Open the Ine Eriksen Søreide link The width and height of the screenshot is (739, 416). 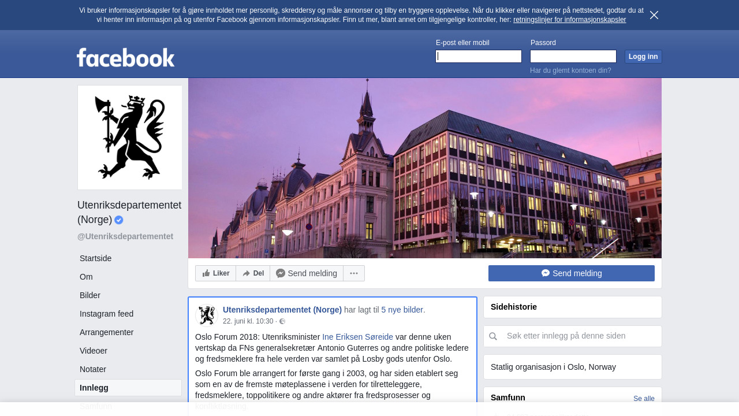(357, 337)
